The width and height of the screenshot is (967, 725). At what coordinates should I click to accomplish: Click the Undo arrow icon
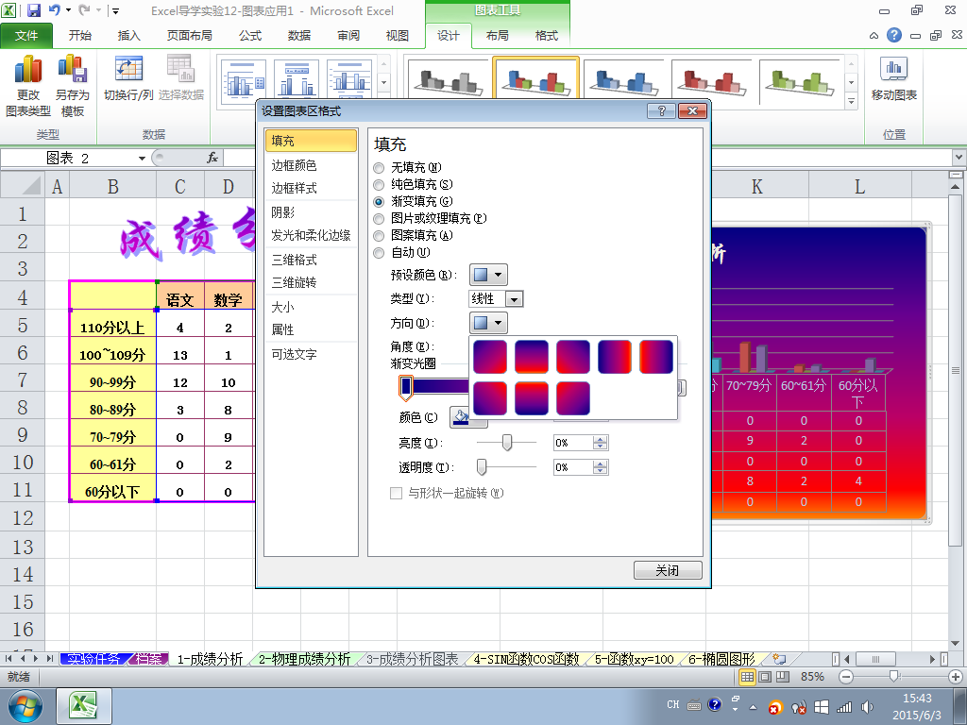(x=54, y=9)
